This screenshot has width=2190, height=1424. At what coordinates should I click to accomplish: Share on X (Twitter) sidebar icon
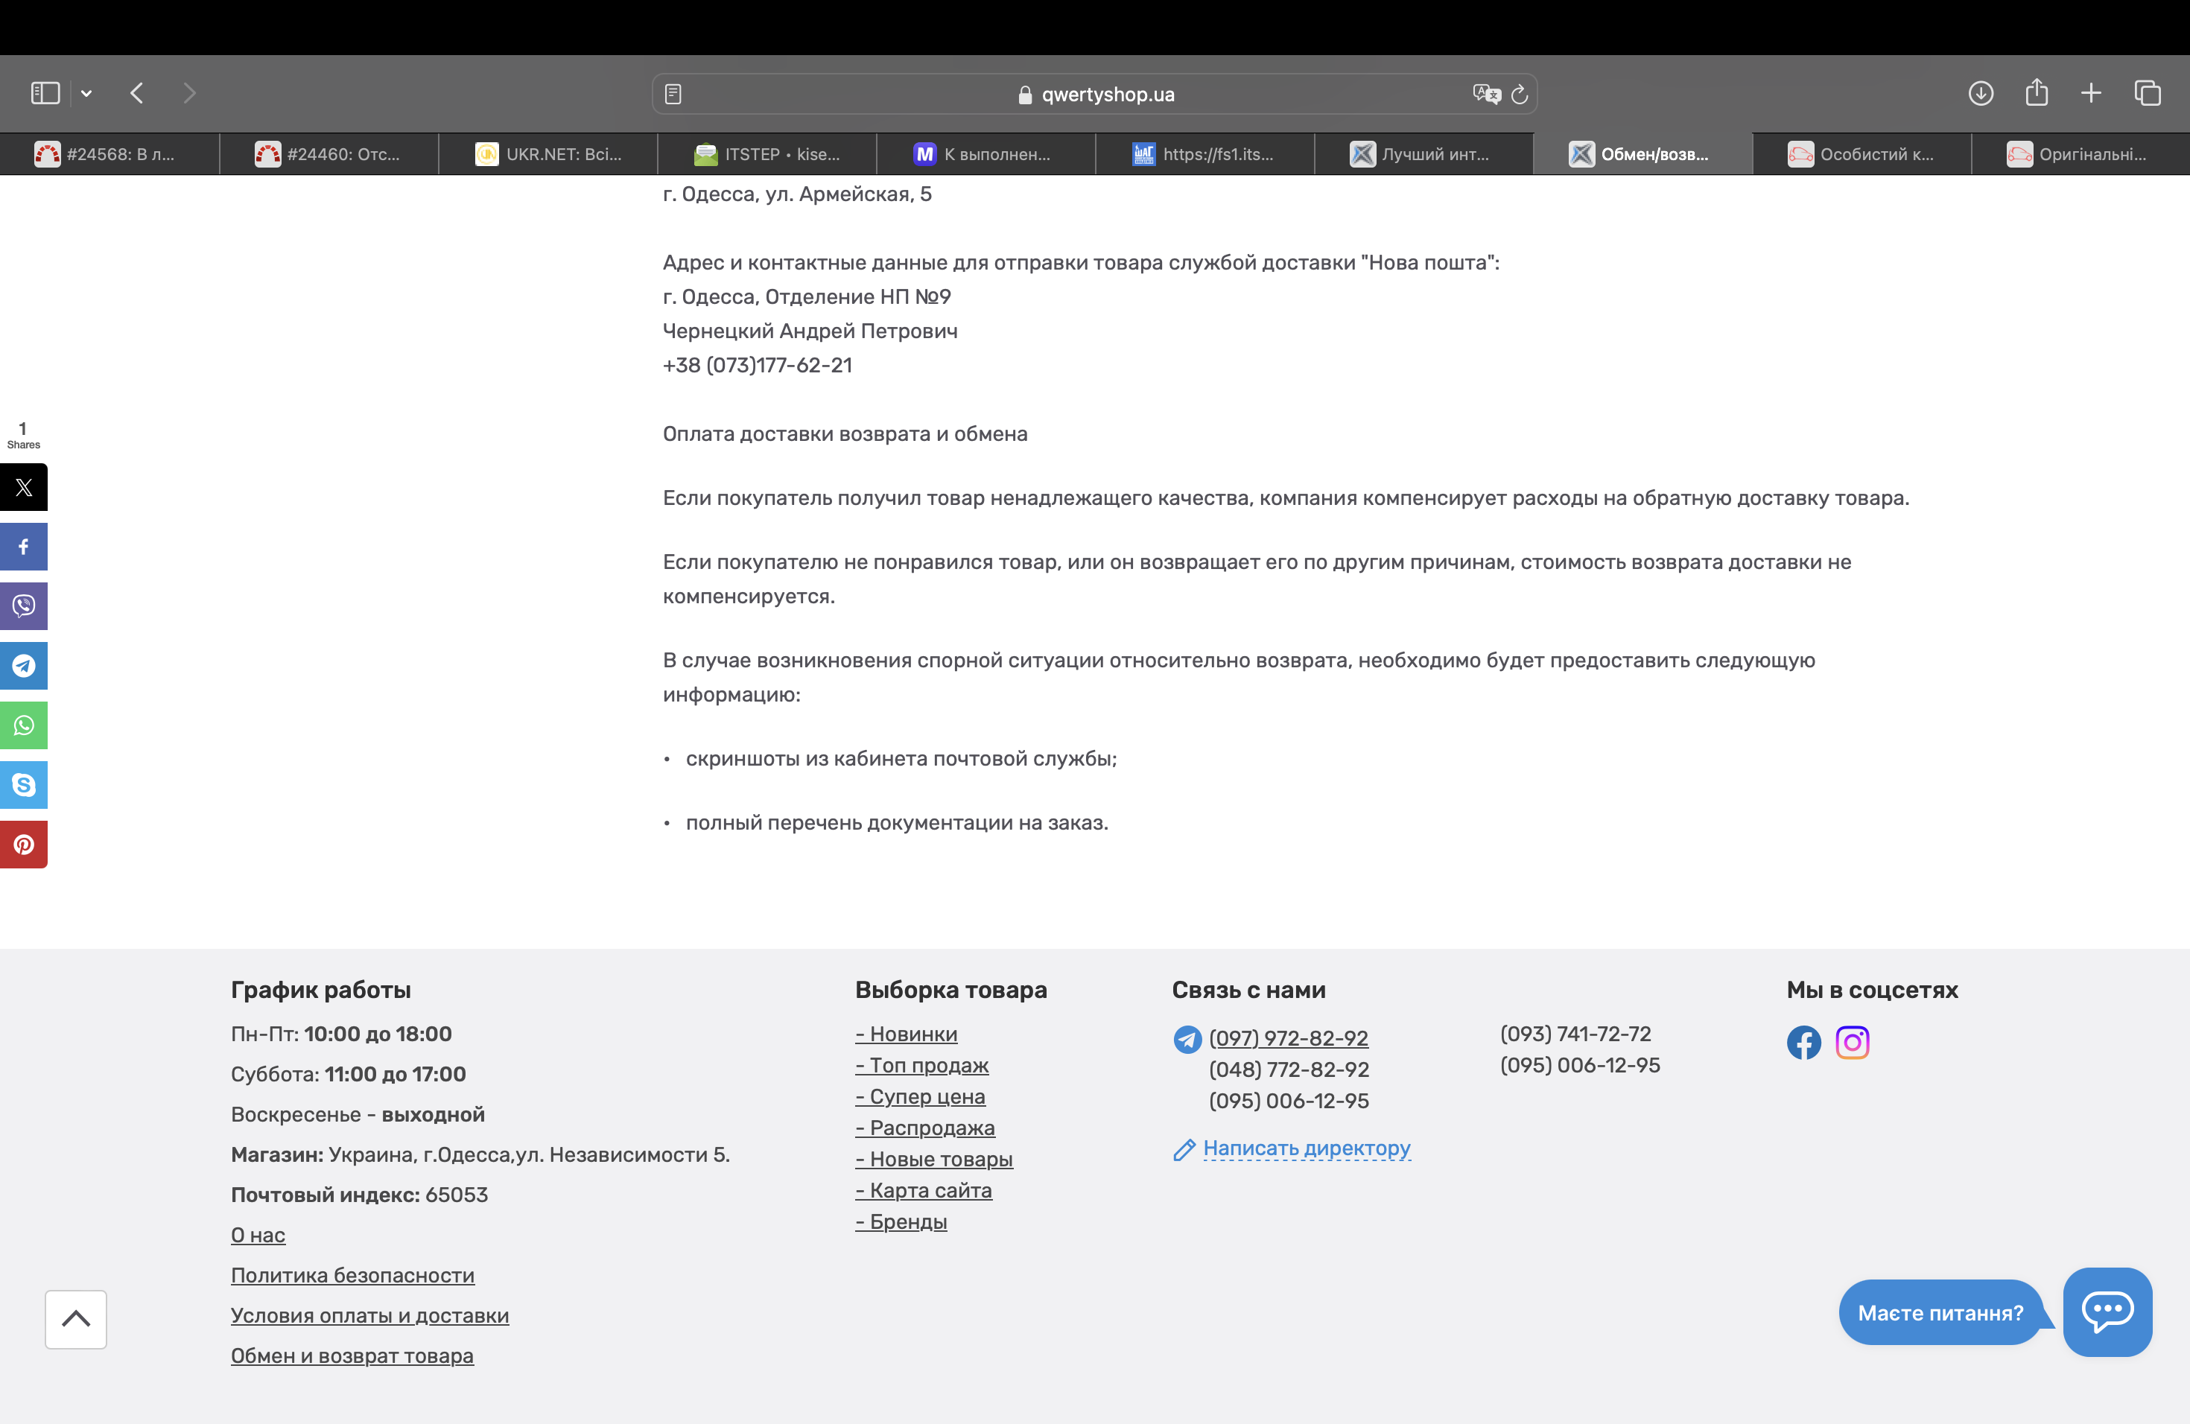(24, 488)
